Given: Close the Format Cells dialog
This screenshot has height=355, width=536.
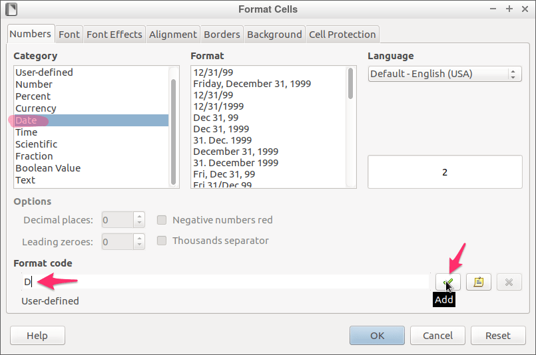Looking at the screenshot, I should point(525,9).
